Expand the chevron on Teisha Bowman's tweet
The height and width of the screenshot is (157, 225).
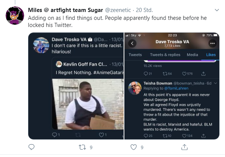tap(215, 83)
